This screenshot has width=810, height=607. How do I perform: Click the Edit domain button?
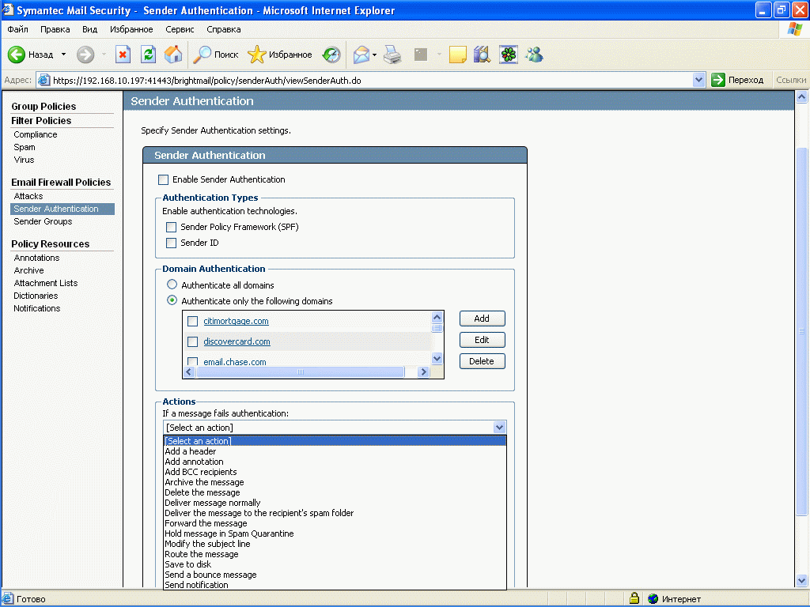(482, 340)
